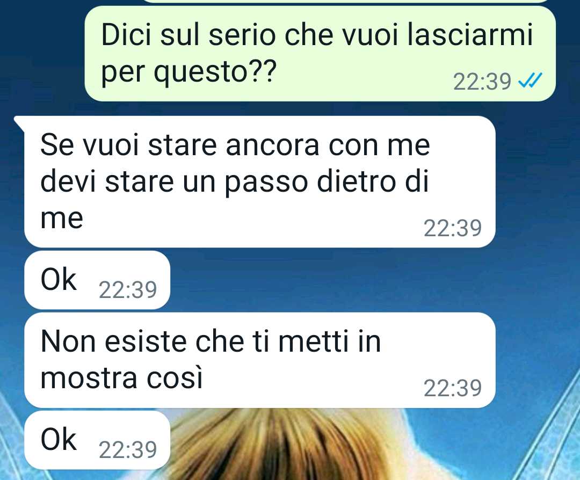580x480 pixels.
Task: Select the 'Non esiste che ti metti' bubble
Action: click(260, 360)
